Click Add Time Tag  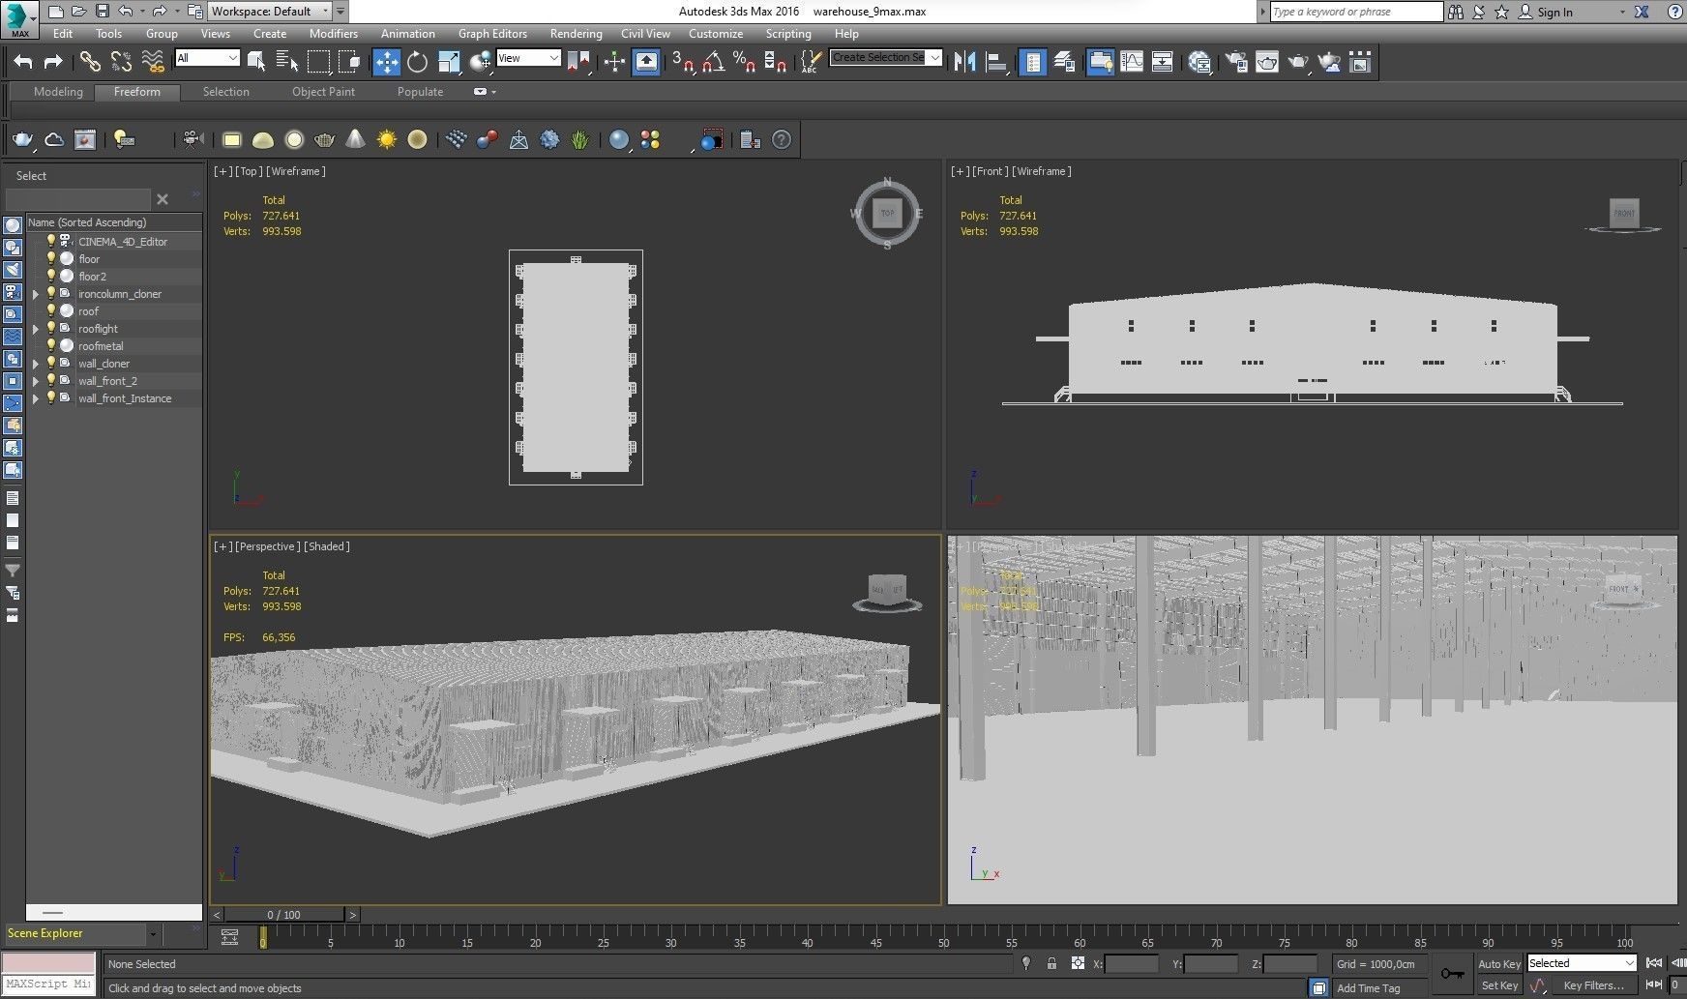click(x=1368, y=987)
